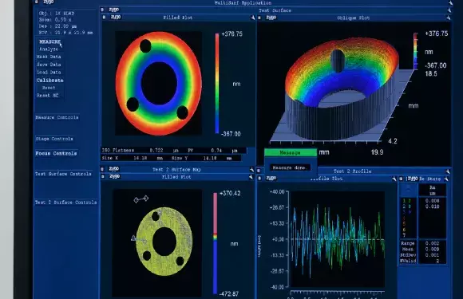Open the Oblique Plot window menu box

tap(259, 18)
